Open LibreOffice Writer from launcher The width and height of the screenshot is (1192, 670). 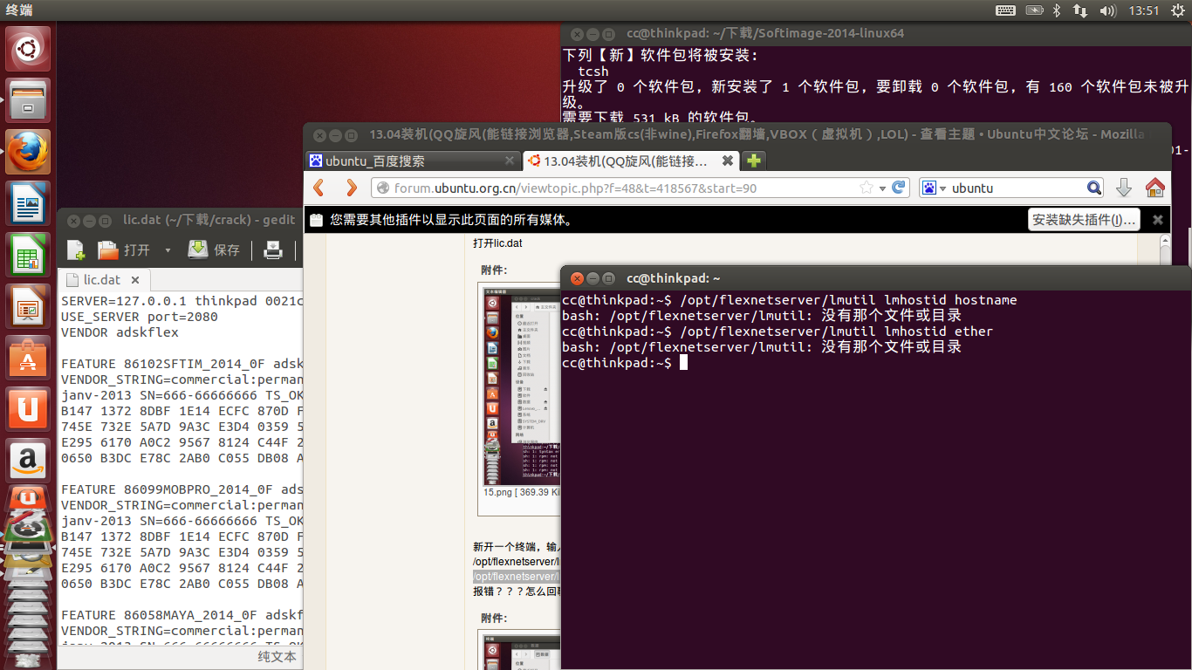[29, 202]
